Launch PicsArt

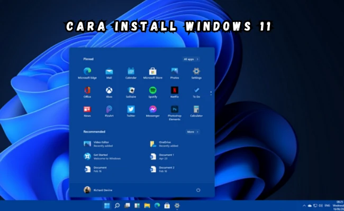tap(109, 111)
